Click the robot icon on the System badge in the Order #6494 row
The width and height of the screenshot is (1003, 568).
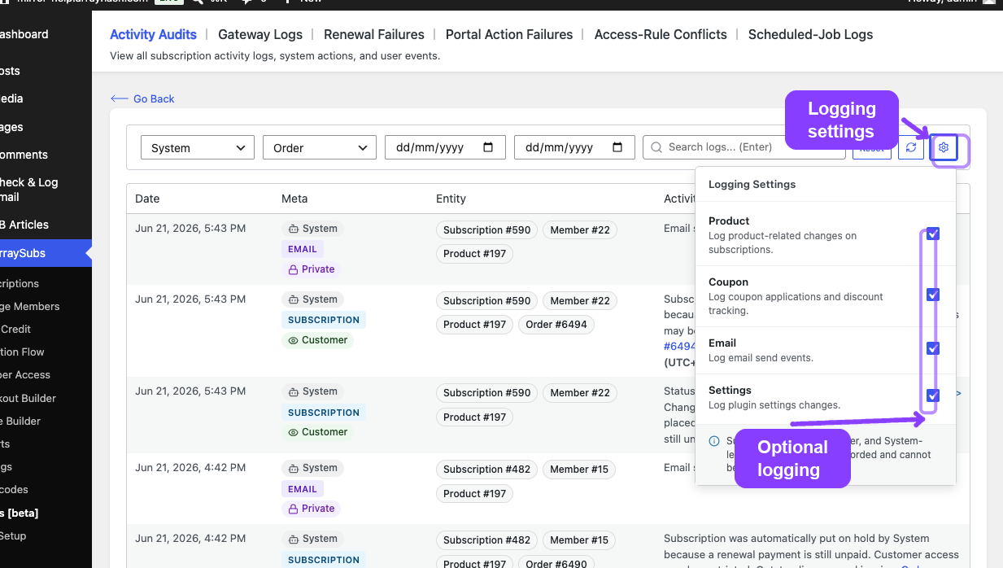293,299
